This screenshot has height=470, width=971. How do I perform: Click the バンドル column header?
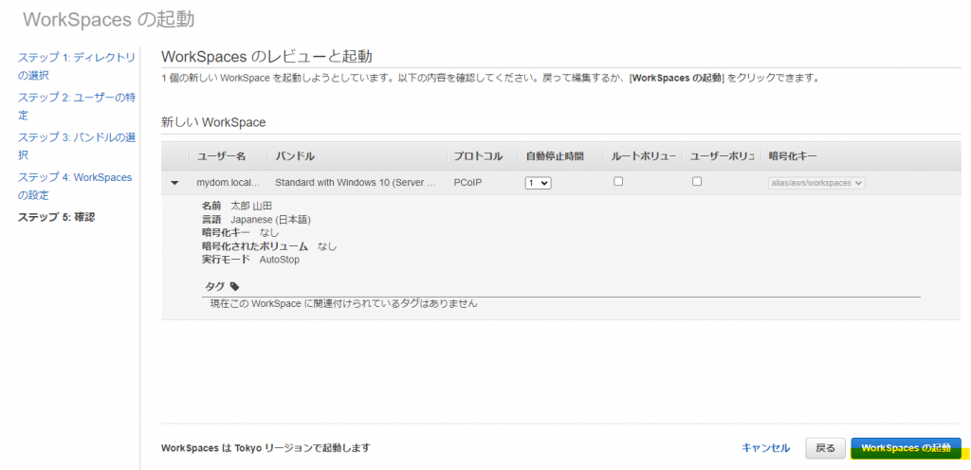pyautogui.click(x=295, y=155)
